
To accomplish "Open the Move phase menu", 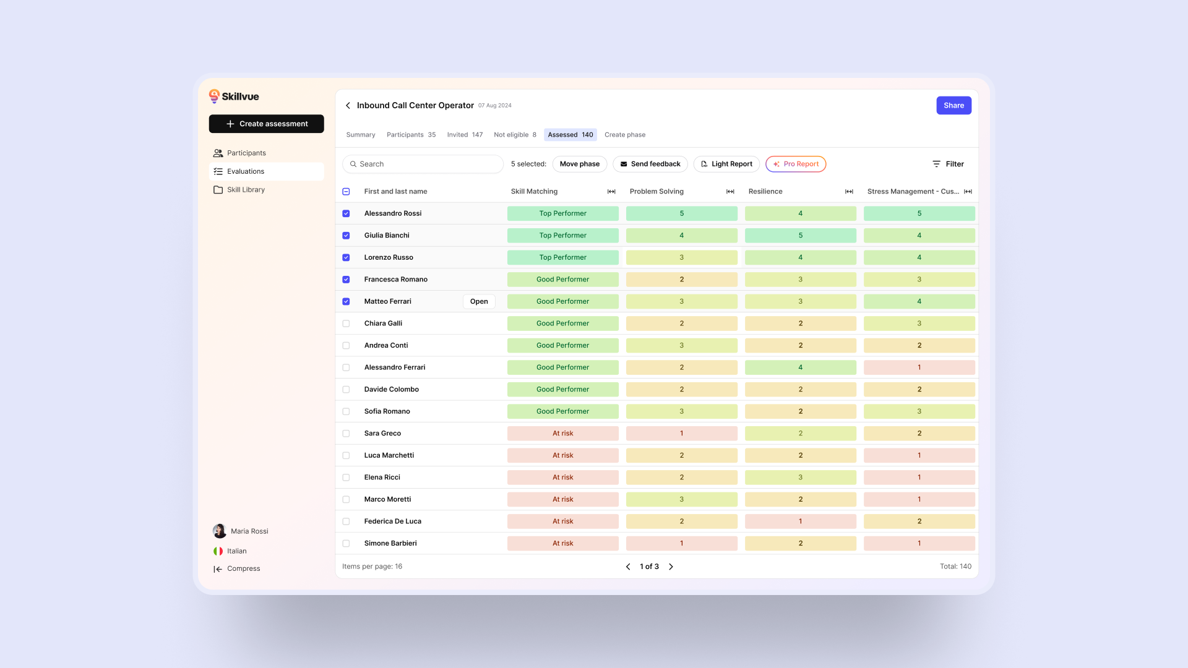I will [x=579, y=165].
